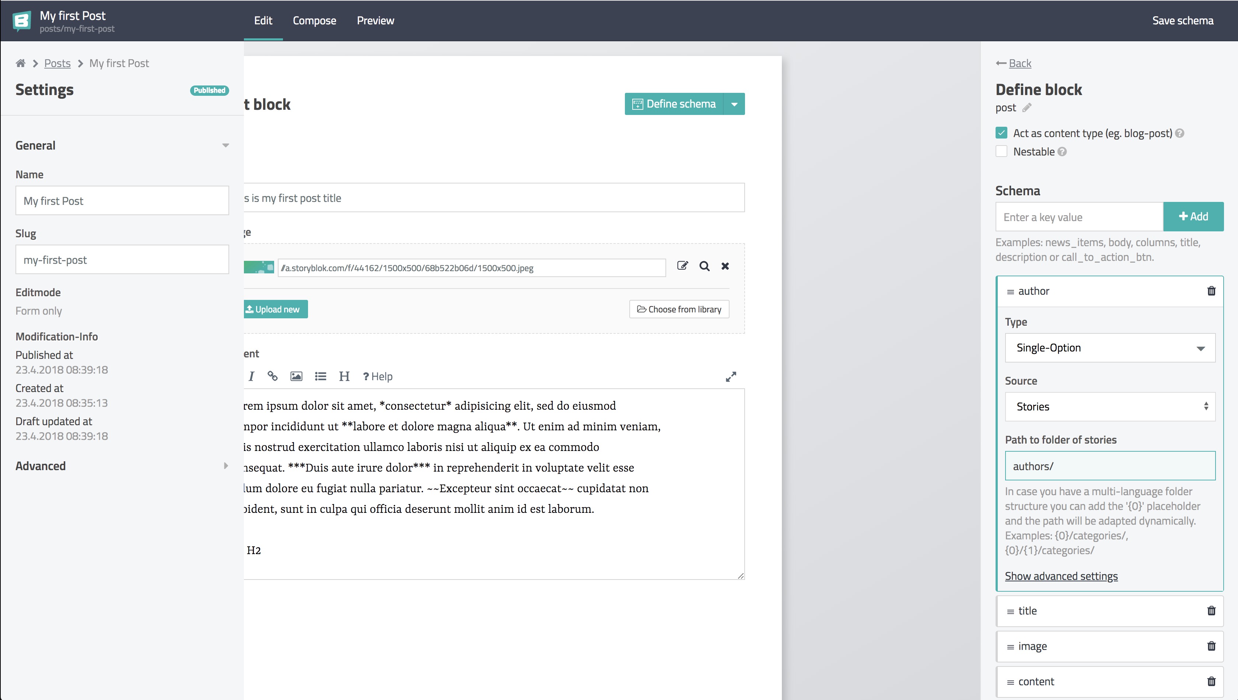Image resolution: width=1238 pixels, height=700 pixels.
Task: Click the image insert icon
Action: pos(296,376)
